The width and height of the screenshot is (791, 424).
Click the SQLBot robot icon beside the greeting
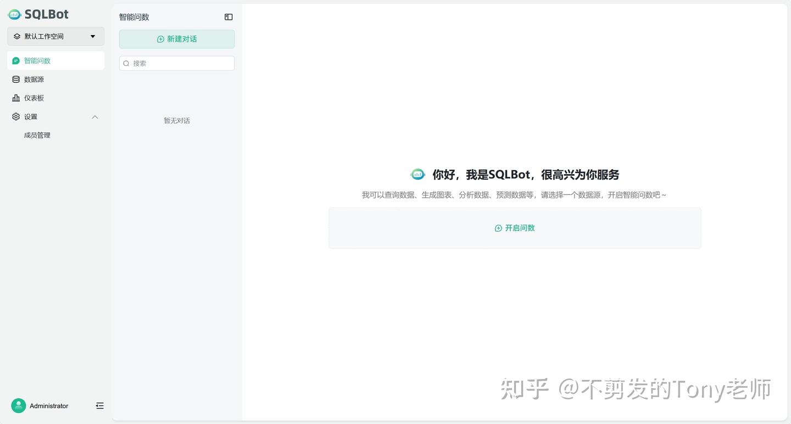(417, 174)
